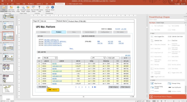Click the search magnifier in Shapes panel
Viewport: 187px width, 102px height.
point(185,20)
